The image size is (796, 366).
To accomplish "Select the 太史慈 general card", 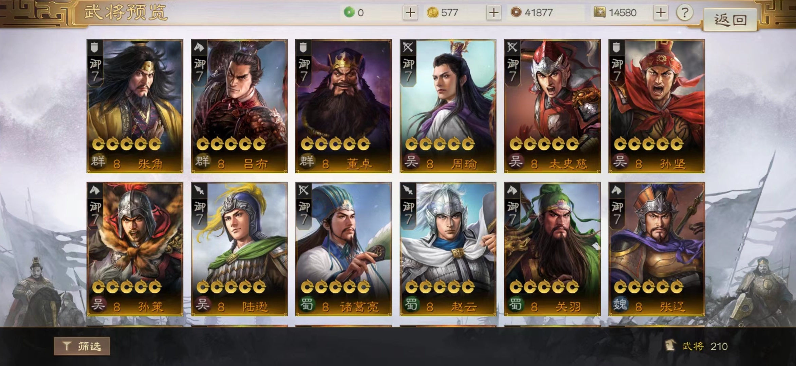I will point(552,106).
